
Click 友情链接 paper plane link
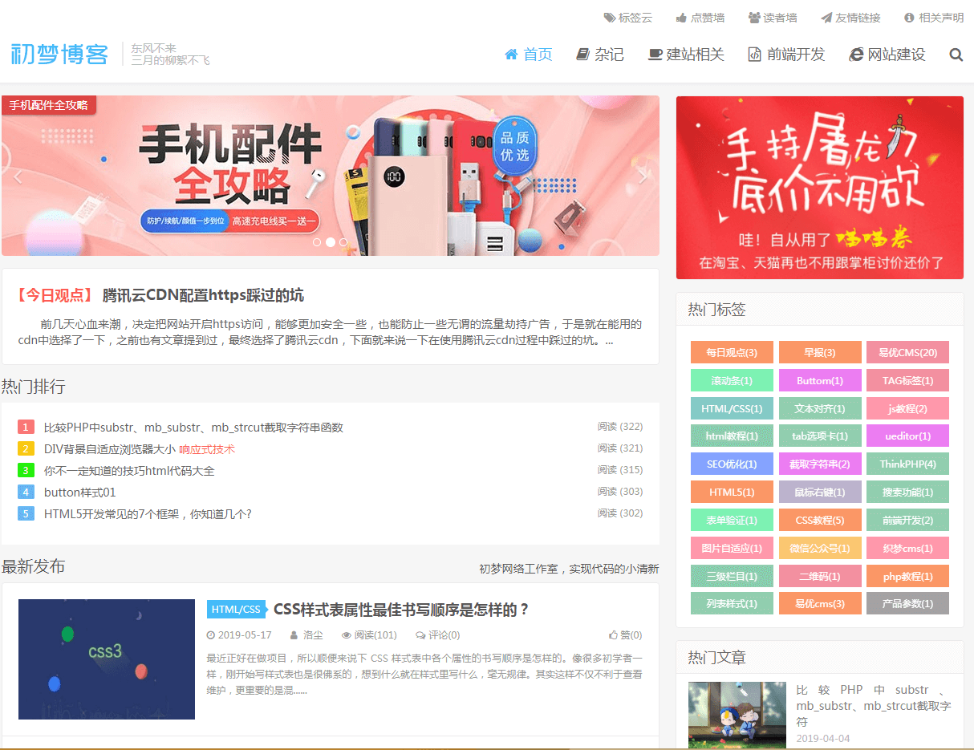click(850, 18)
